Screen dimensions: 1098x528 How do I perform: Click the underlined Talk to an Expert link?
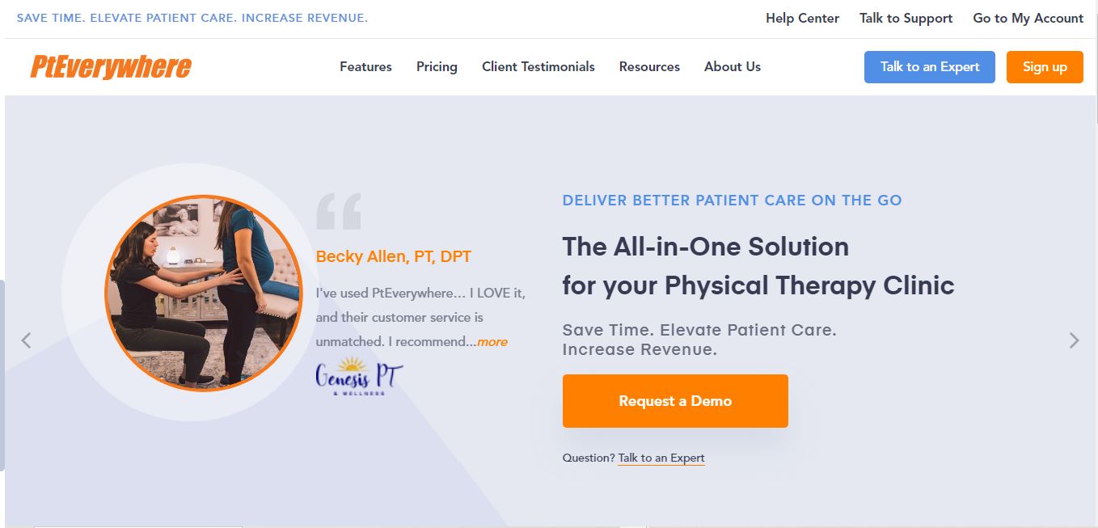(x=661, y=458)
